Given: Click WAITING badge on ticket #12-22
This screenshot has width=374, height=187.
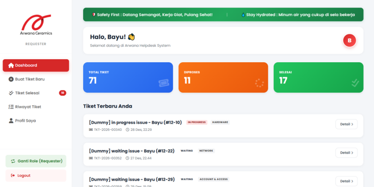Looking at the screenshot, I should pos(187,151).
